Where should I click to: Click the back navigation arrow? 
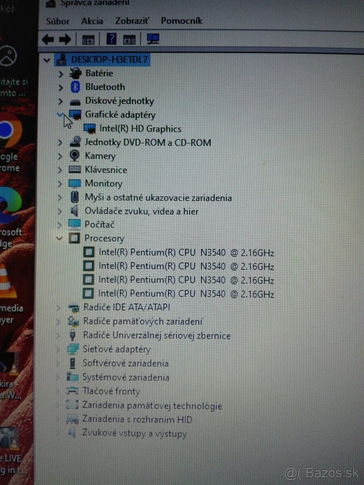(49, 39)
